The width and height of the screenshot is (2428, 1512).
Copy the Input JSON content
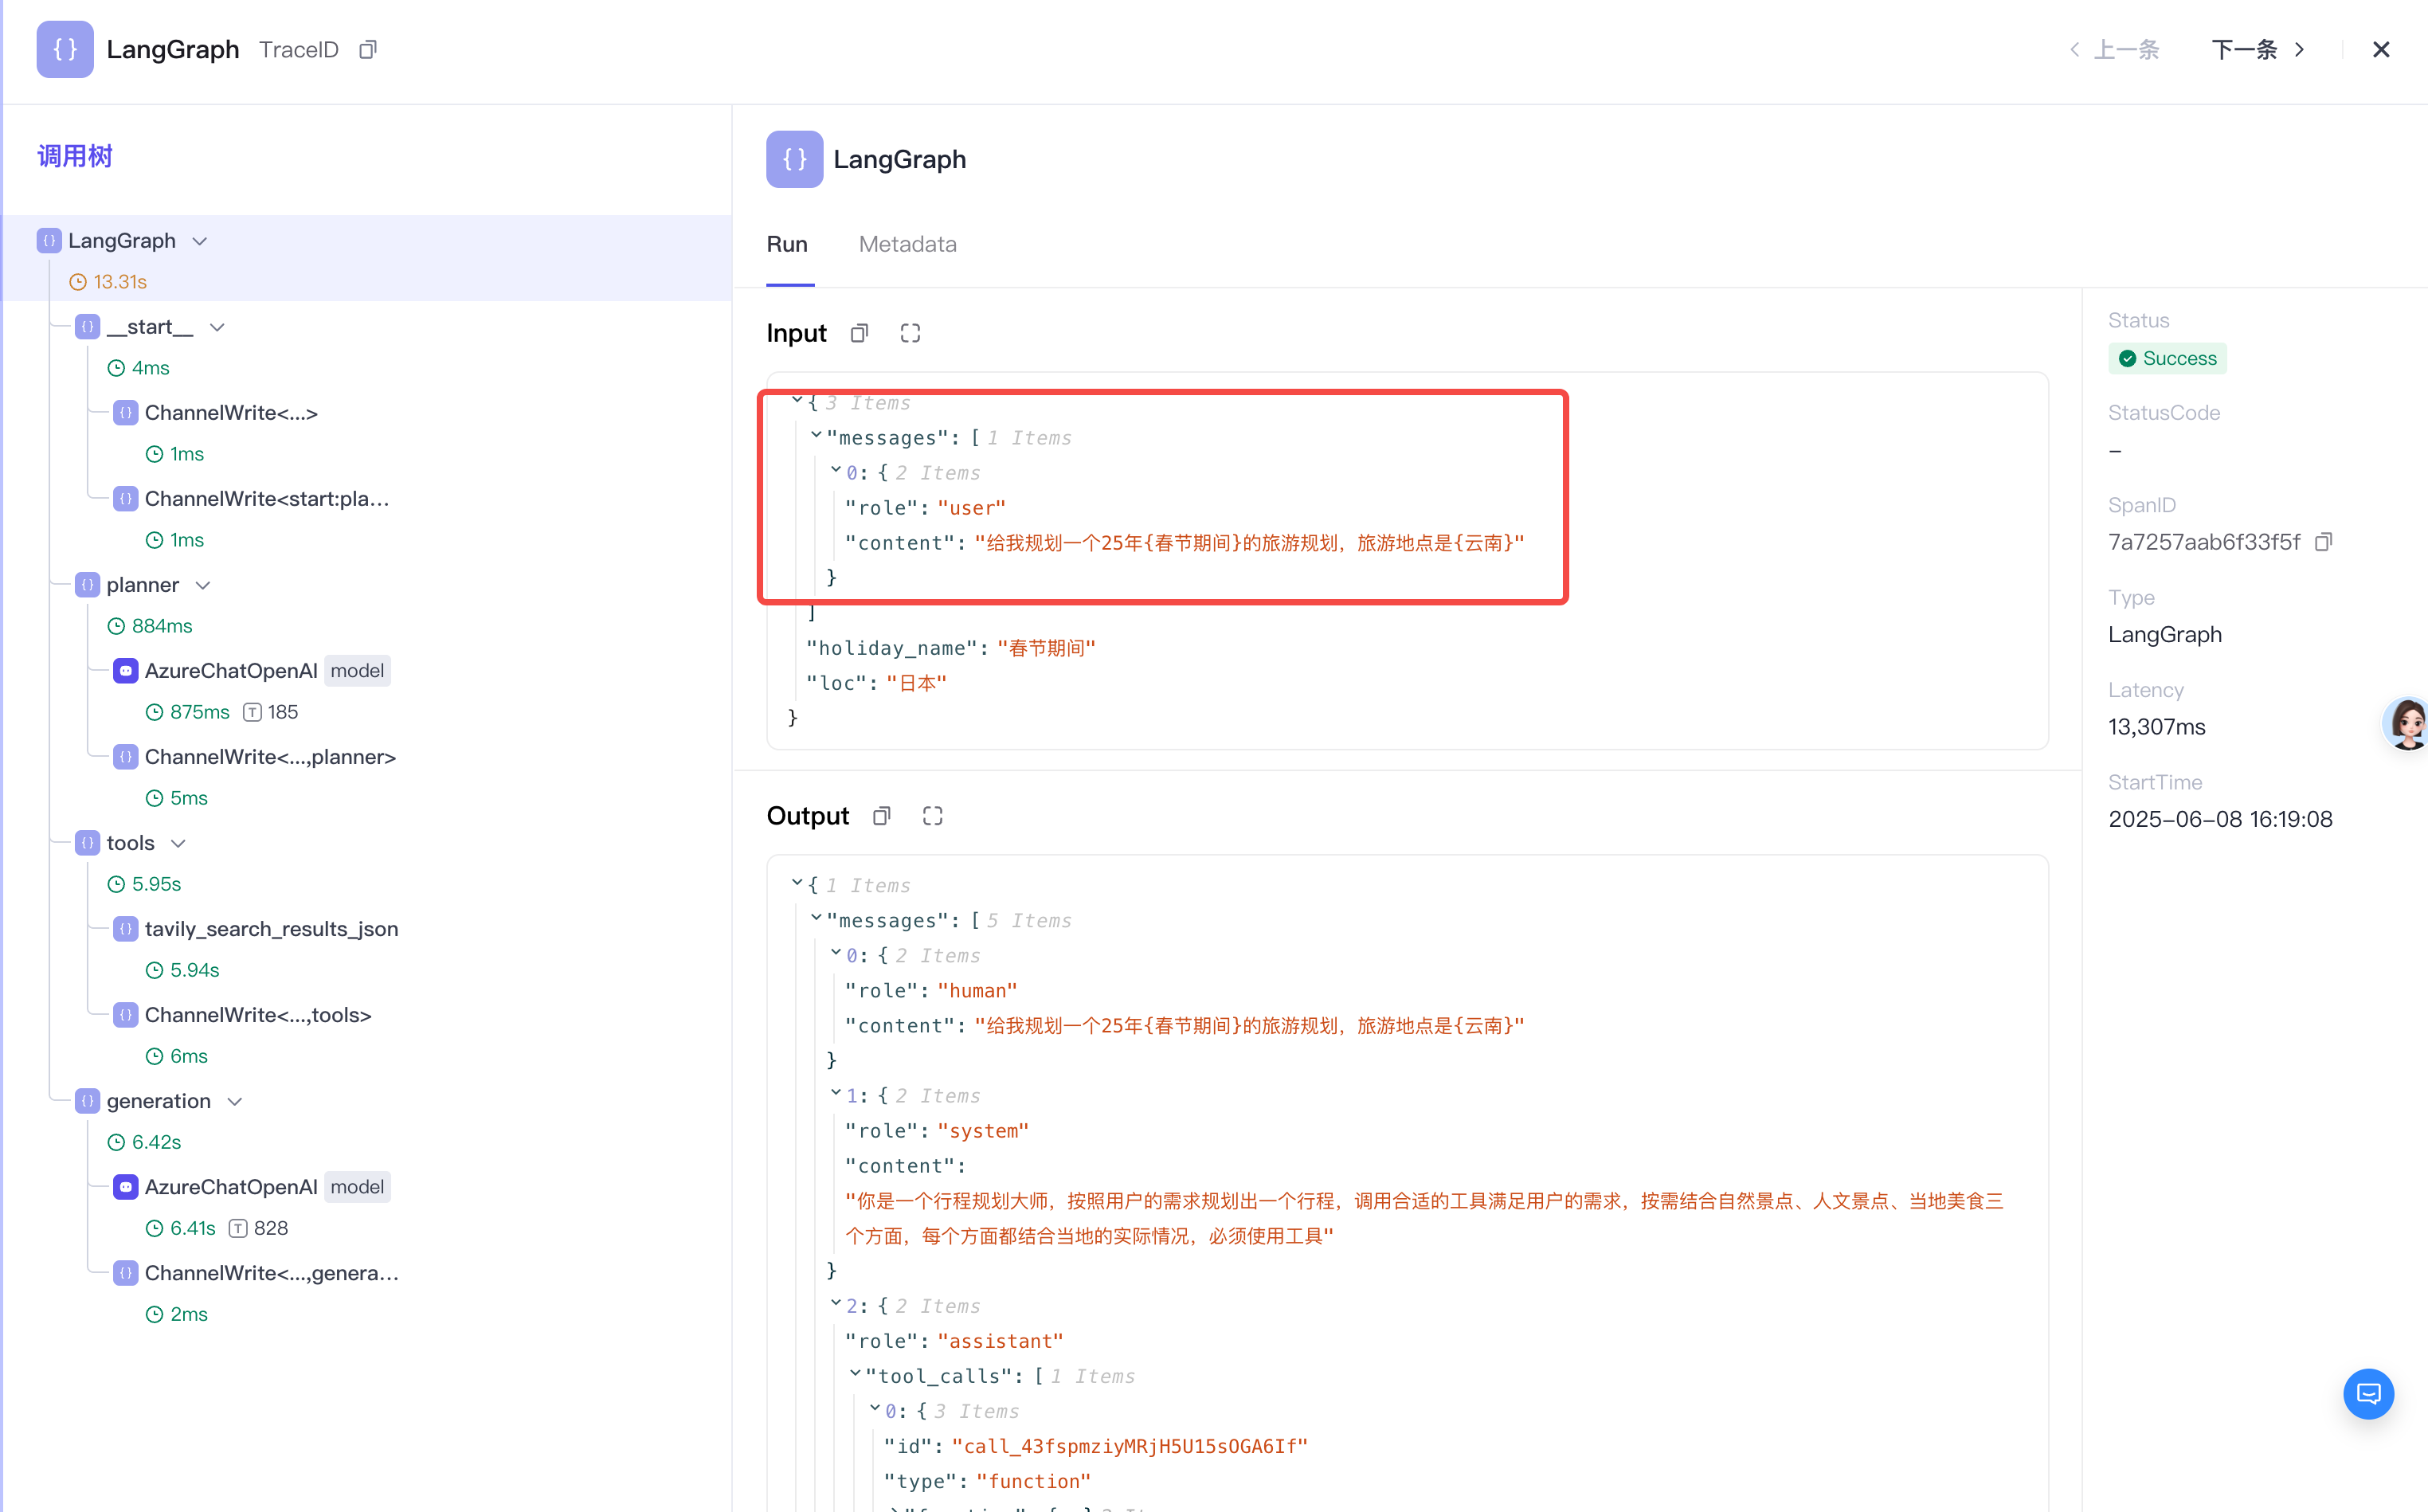tap(859, 333)
